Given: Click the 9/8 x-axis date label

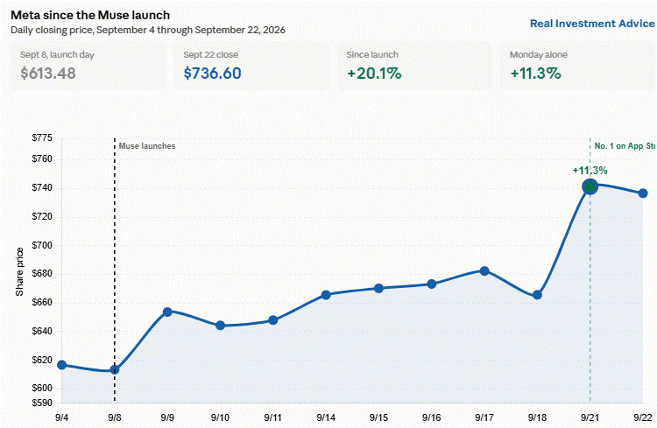Looking at the screenshot, I should click(x=115, y=417).
